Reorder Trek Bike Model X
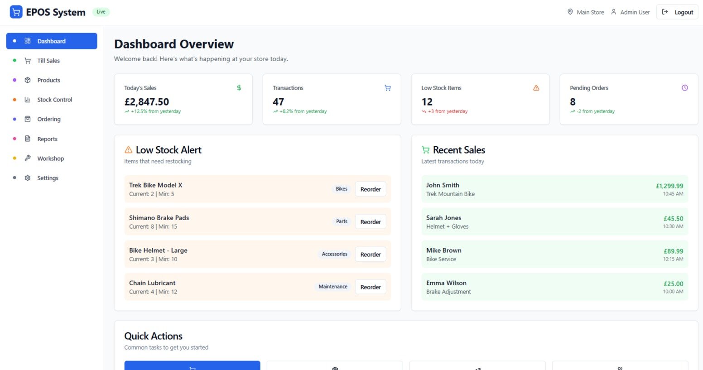 click(371, 189)
